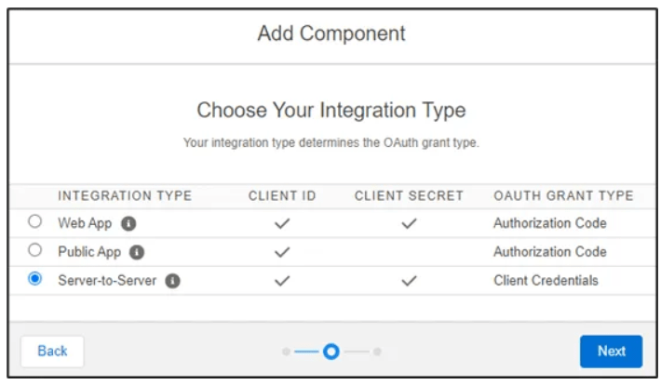Click the last step dot in progress indicator

(378, 352)
